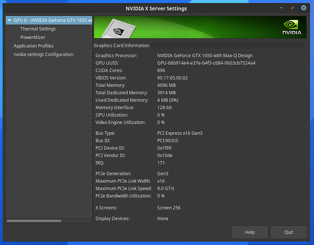Click the GPU Utilization label
The height and width of the screenshot is (245, 314).
tap(111, 115)
